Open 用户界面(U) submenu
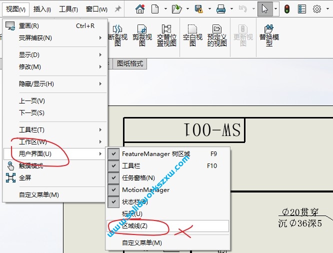 pyautogui.click(x=54, y=154)
